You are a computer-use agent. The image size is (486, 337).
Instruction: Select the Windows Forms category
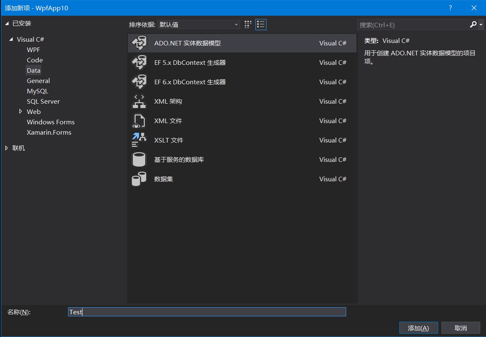click(x=50, y=122)
